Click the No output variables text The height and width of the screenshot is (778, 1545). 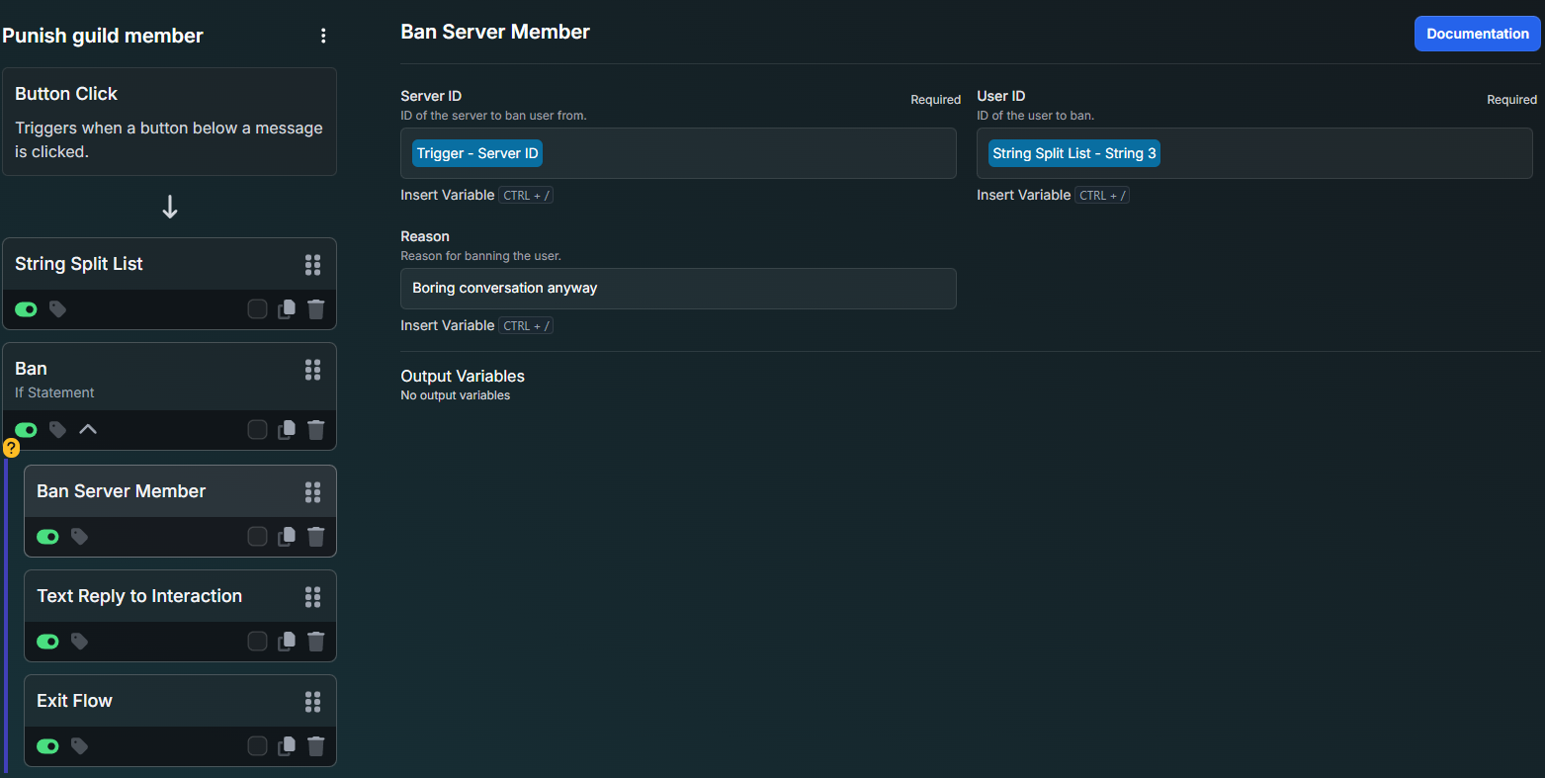(456, 395)
